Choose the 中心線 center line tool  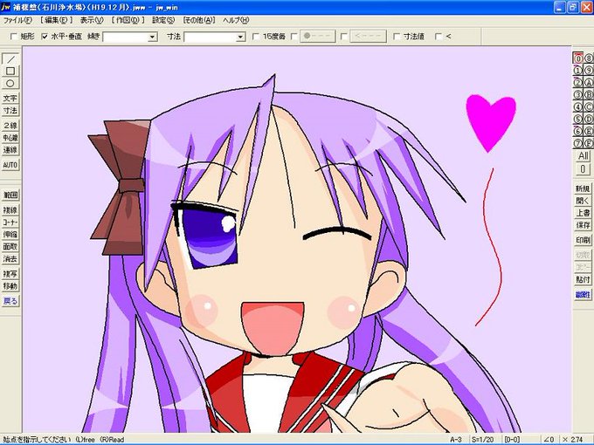[10, 138]
